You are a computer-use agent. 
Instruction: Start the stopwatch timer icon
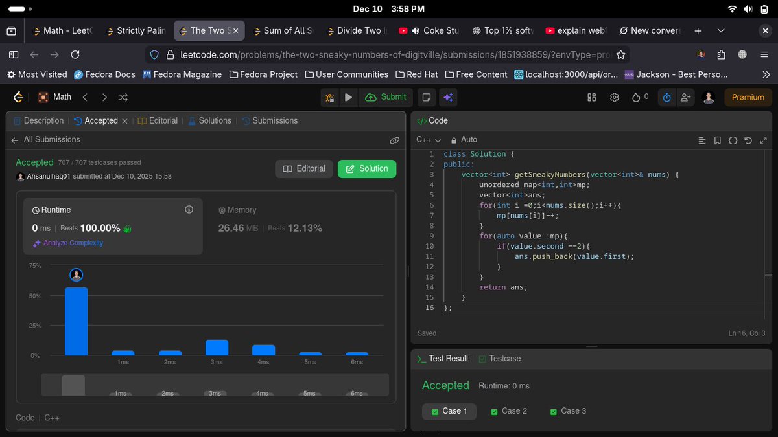(x=666, y=97)
